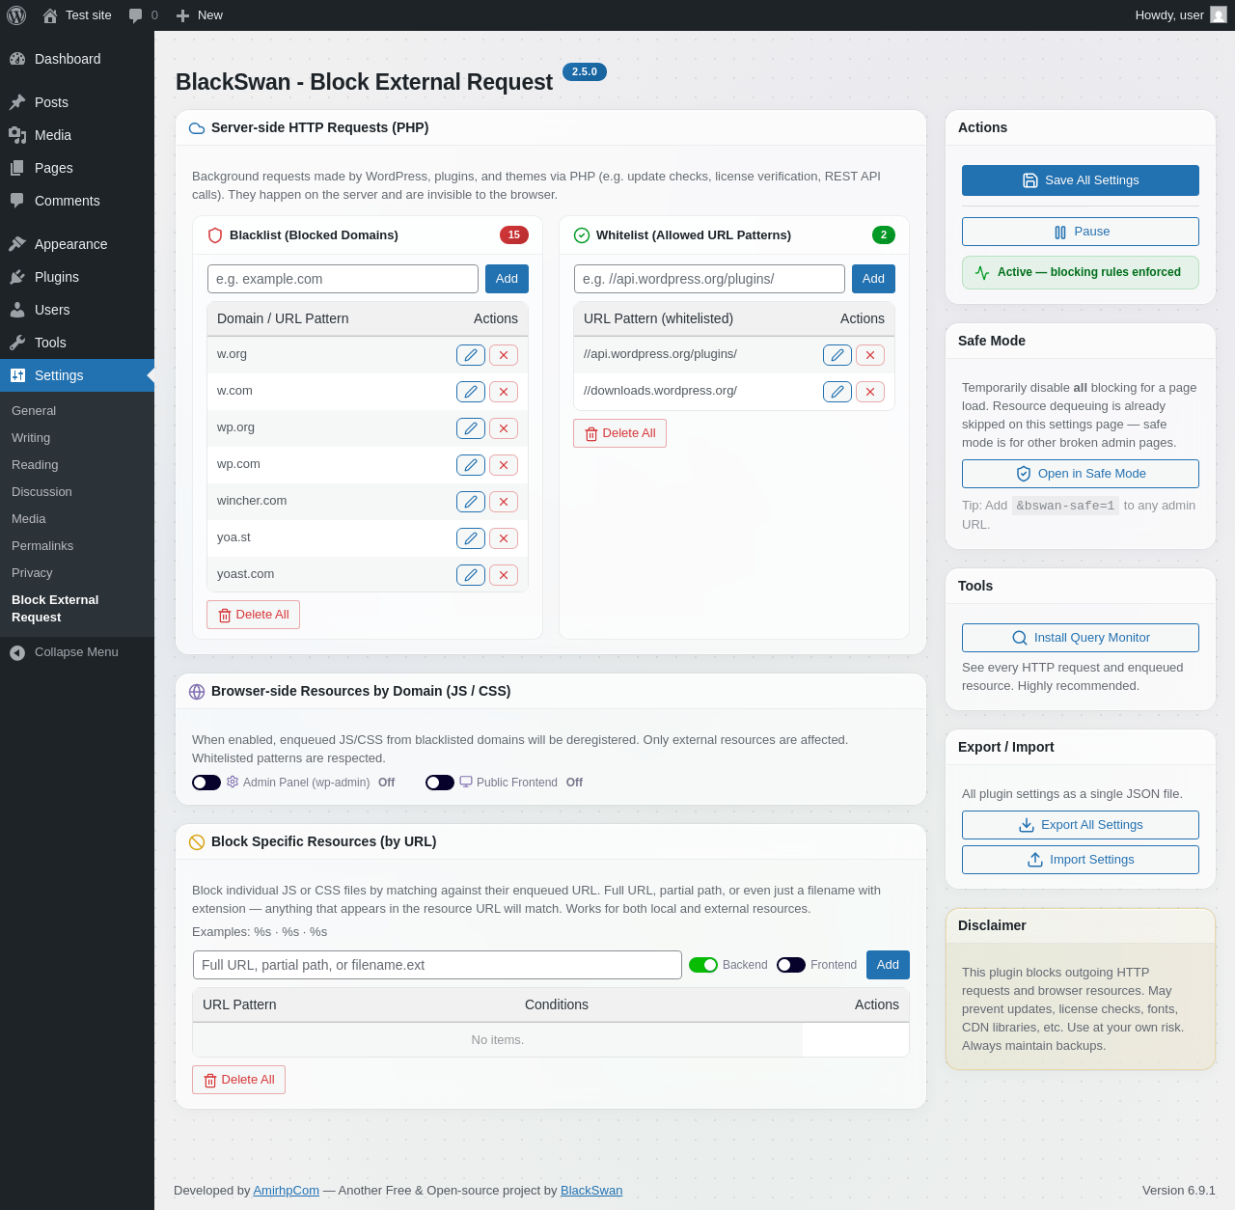Image resolution: width=1235 pixels, height=1210 pixels.
Task: Collapse the admin sidebar menu
Action: (77, 652)
